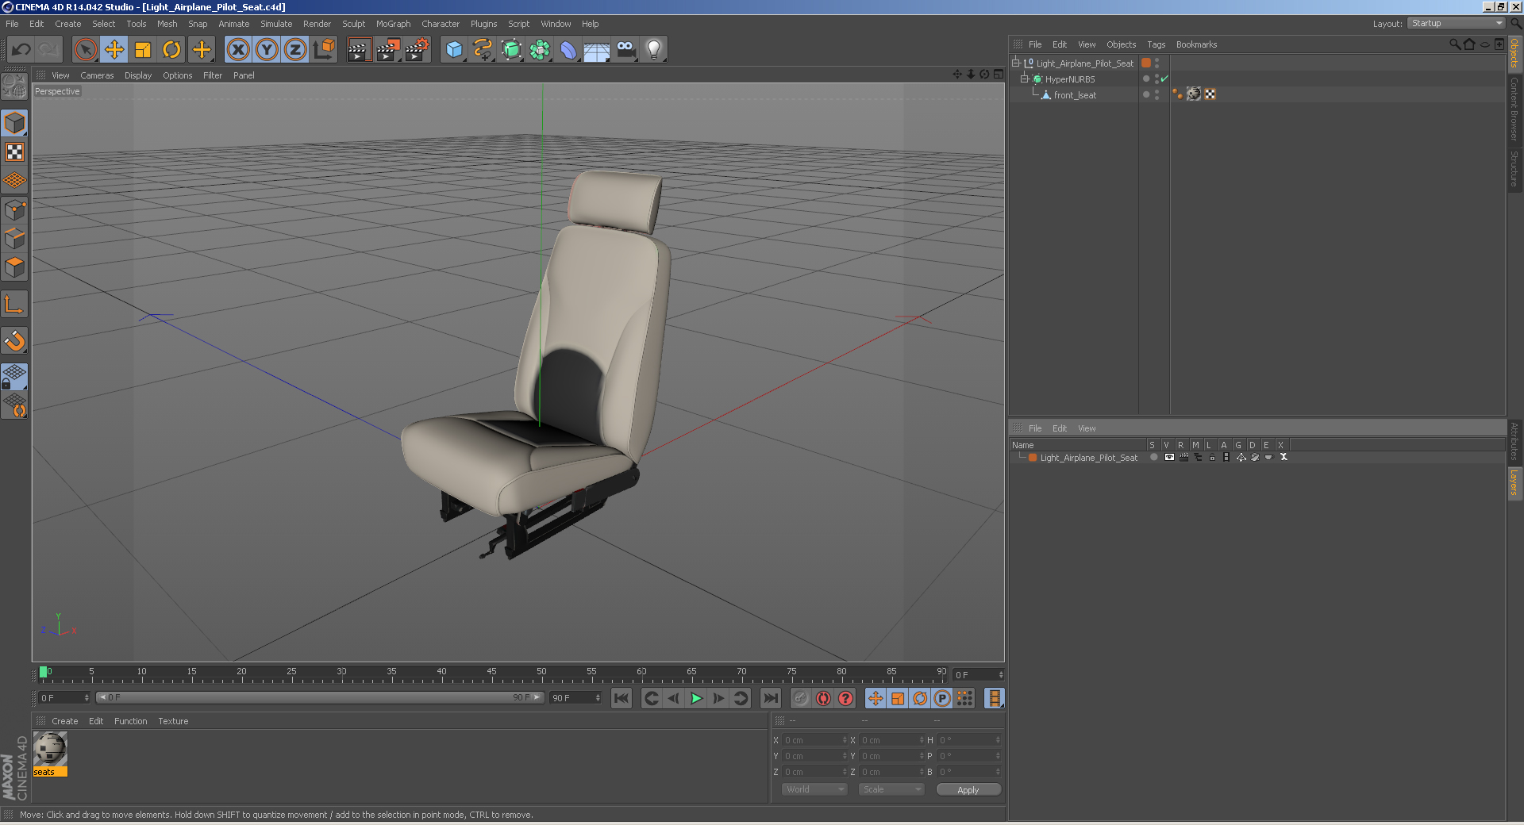This screenshot has width=1524, height=825.
Task: Switch to Model mode icon
Action: coord(14,123)
